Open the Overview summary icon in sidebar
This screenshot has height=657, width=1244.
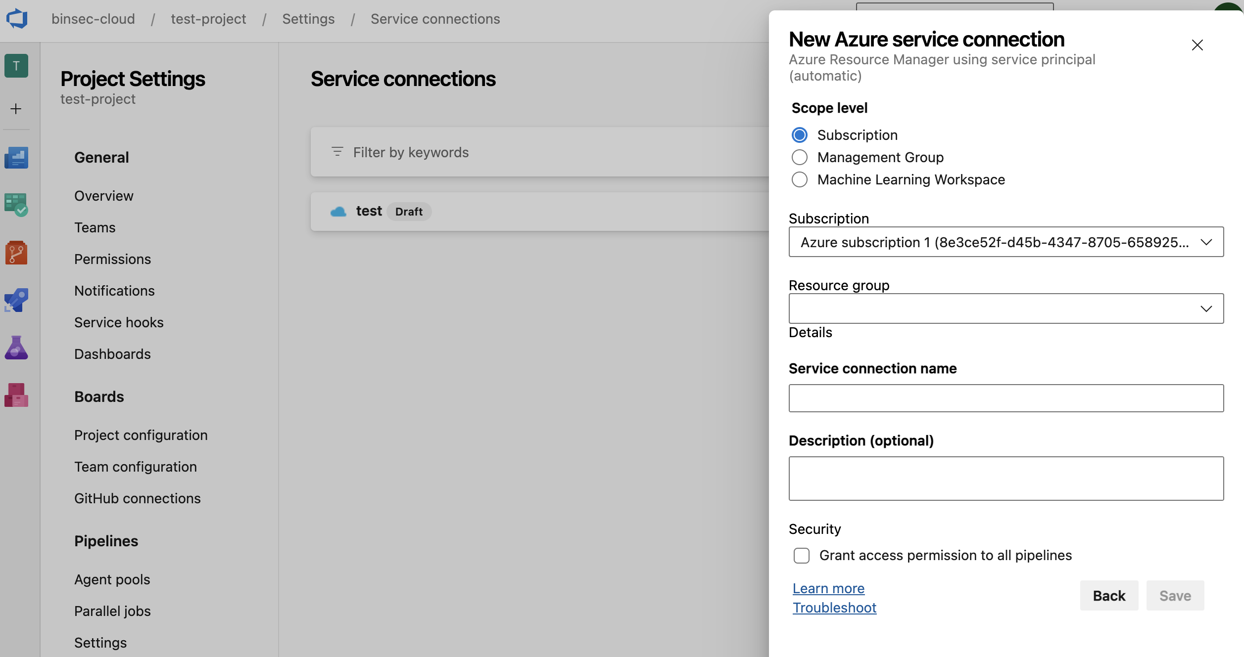coord(16,157)
